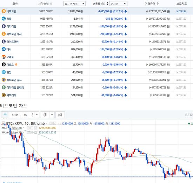
Task: Click the 시가총액 column header text
Action: (x=43, y=4)
